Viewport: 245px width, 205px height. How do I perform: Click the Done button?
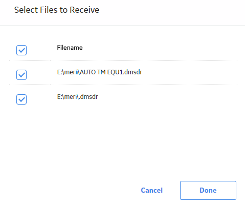pos(208,190)
